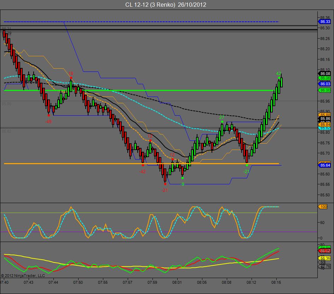Screen dimensions: 334x294
Task: Click the 07:43 time axis label
Action: click(x=28, y=282)
